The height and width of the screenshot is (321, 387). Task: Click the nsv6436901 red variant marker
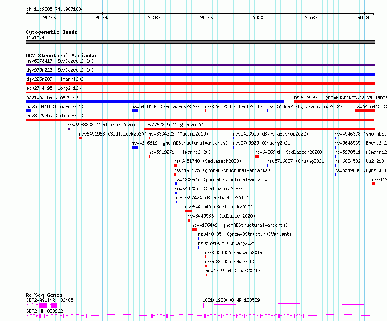(x=257, y=156)
